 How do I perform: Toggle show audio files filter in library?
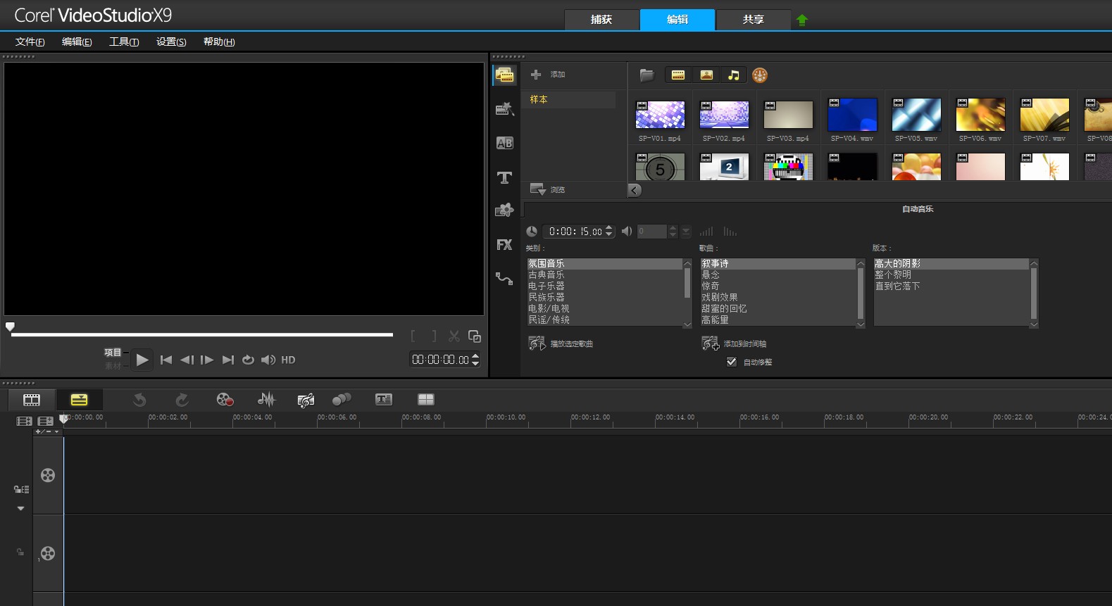[x=733, y=75]
